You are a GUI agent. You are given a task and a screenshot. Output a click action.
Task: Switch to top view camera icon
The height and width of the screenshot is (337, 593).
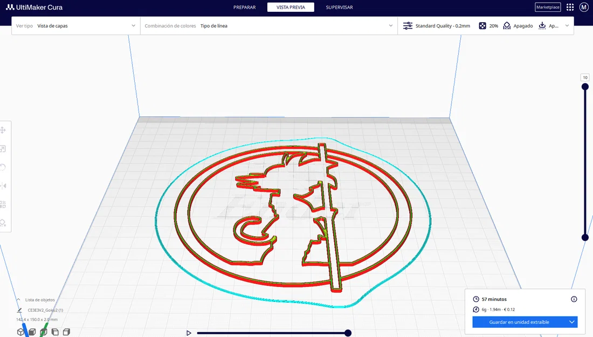coord(44,332)
